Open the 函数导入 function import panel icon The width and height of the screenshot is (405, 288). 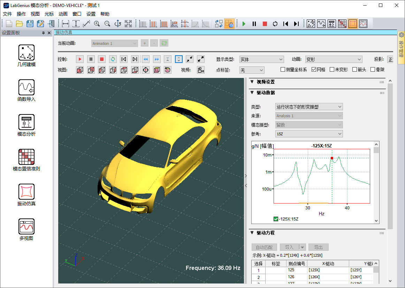tap(26, 87)
